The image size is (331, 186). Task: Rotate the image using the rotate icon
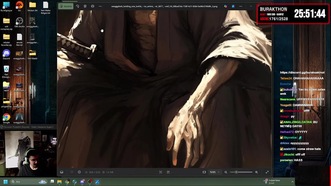pyautogui.click(x=77, y=6)
